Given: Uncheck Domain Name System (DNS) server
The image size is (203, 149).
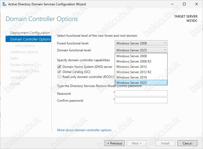Looking at the screenshot, I should 59,67.
